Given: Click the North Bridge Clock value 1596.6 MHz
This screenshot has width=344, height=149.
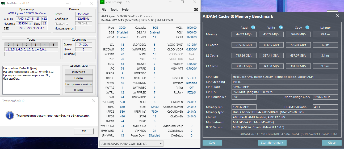Looking at the screenshot, I should click(x=325, y=97).
